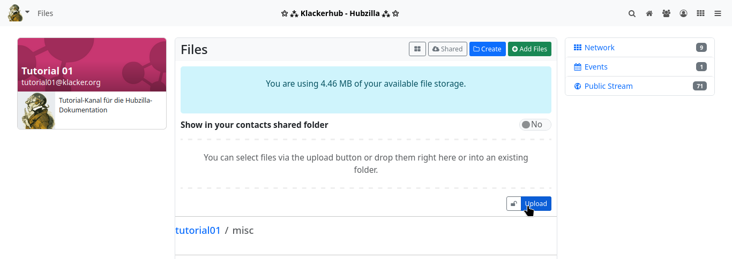This screenshot has width=732, height=259.
Task: Click the search magnifier icon
Action: pyautogui.click(x=632, y=13)
